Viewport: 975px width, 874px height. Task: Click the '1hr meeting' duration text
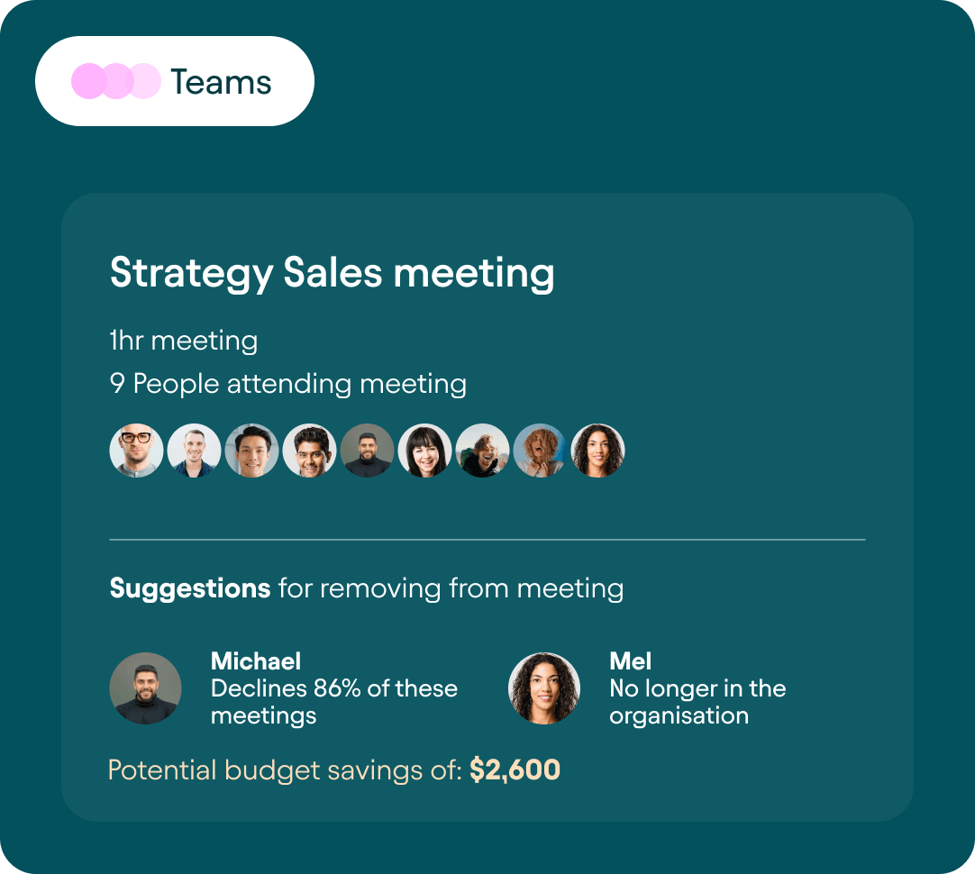(x=184, y=341)
